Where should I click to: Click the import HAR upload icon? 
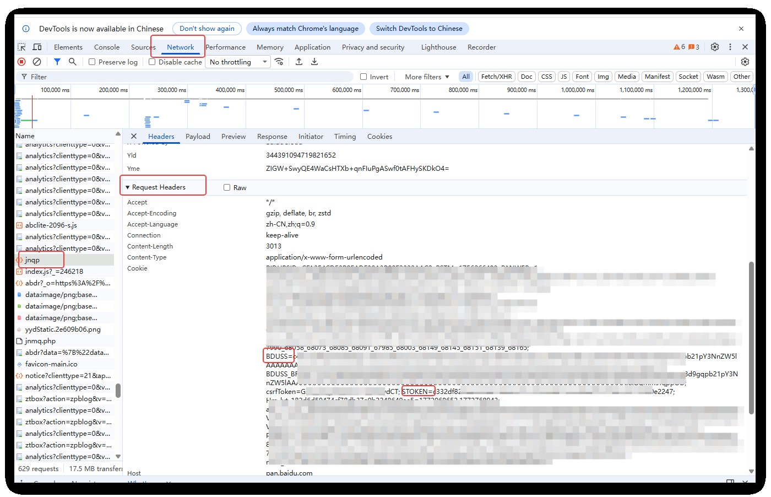click(299, 62)
